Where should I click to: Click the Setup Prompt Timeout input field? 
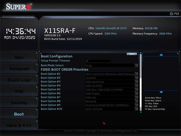(98, 61)
